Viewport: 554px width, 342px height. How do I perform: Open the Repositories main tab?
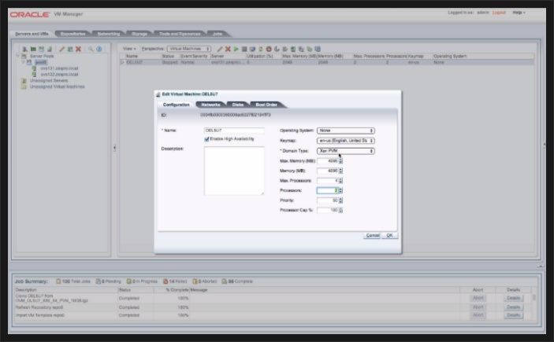(73, 34)
